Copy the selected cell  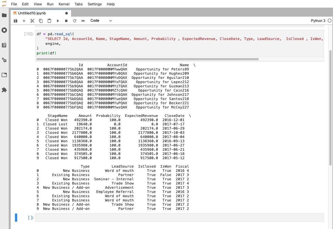41,21
